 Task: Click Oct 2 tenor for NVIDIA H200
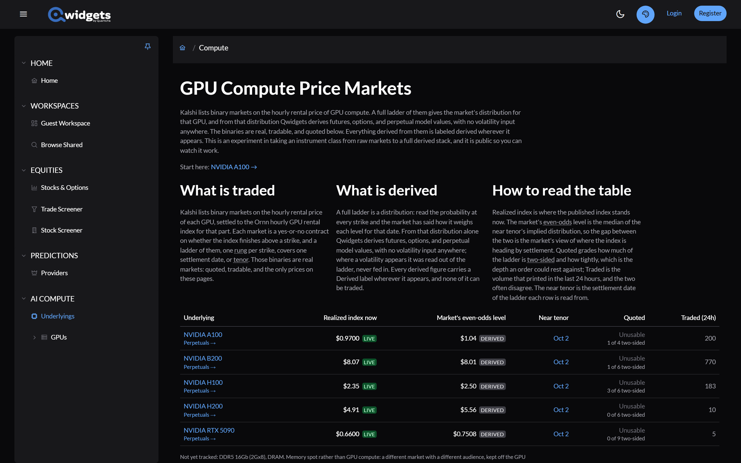[561, 410]
